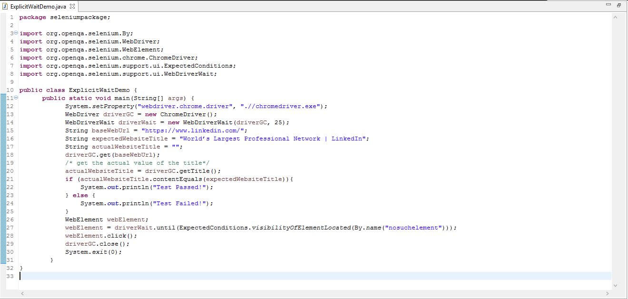
Task: Close the ExplicitWaitDemo.java tab
Action: (x=72, y=7)
